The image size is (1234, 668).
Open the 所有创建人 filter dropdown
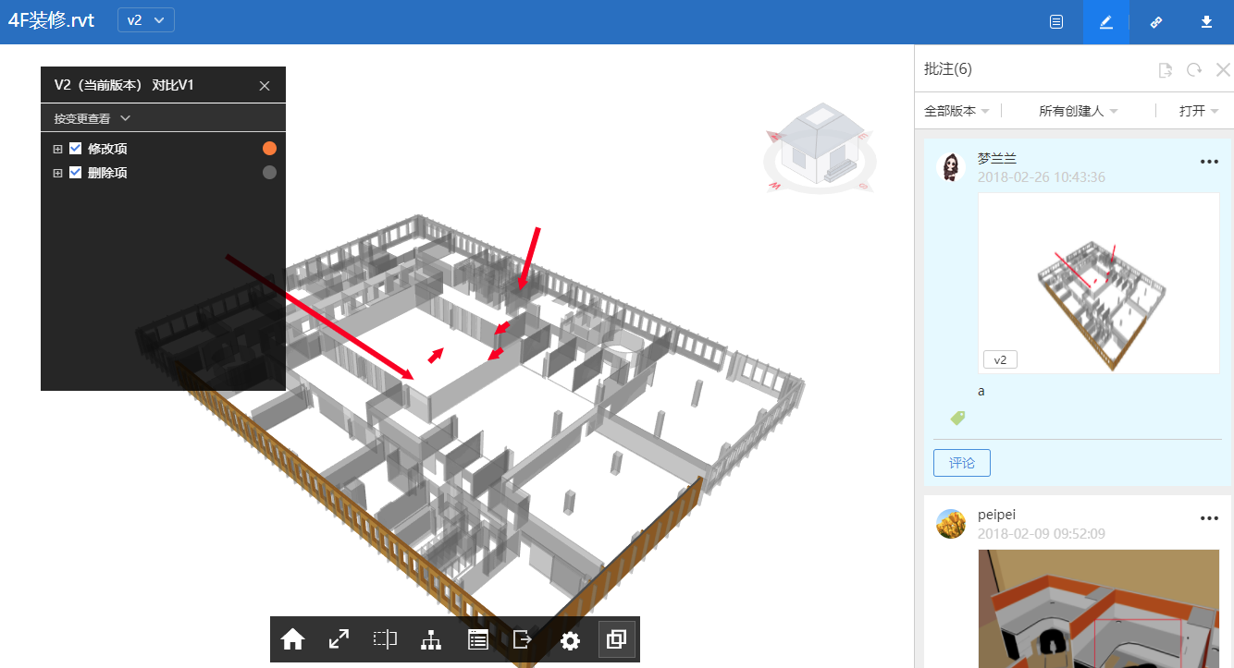[x=1078, y=111]
